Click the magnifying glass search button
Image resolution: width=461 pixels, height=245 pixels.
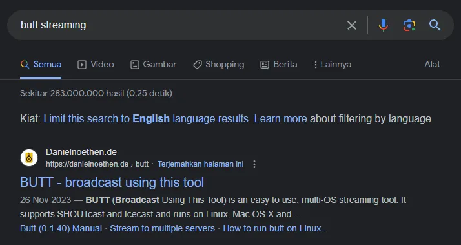pos(435,25)
